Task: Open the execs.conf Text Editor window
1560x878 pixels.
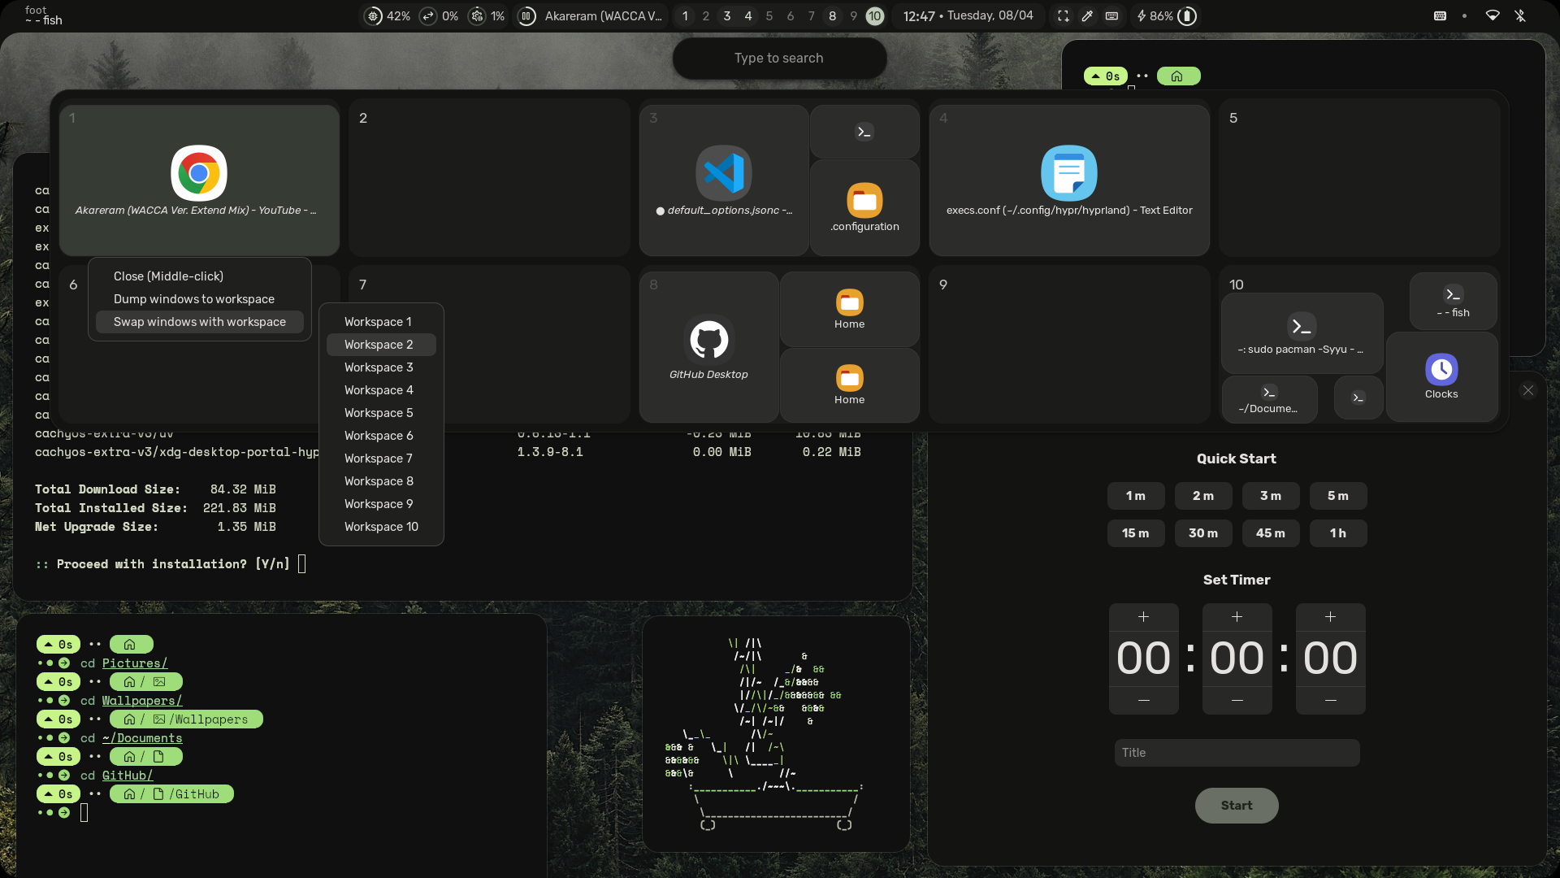Action: (1069, 180)
